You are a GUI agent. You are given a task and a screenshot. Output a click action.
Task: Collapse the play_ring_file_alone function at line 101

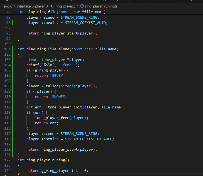click(x=15, y=49)
